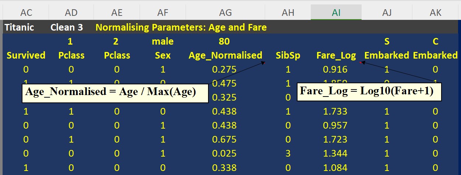Select the Fare_Log header cell

[x=336, y=56]
